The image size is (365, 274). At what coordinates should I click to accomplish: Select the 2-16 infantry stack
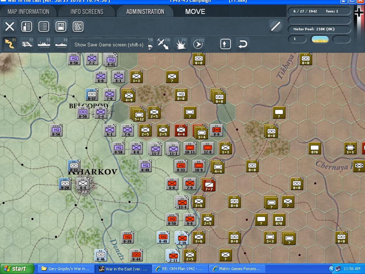coord(182,238)
